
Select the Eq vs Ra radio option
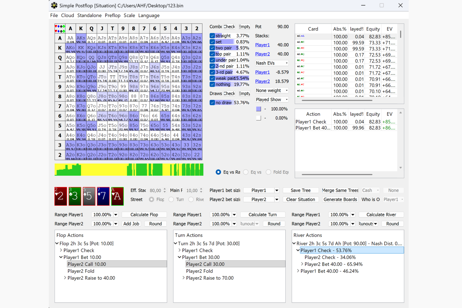(218, 172)
